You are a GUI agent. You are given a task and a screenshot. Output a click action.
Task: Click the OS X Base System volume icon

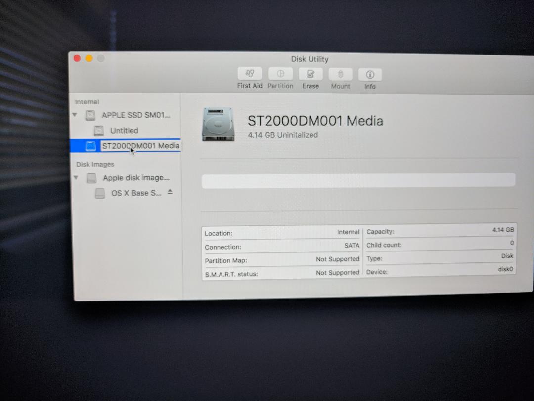coord(100,194)
